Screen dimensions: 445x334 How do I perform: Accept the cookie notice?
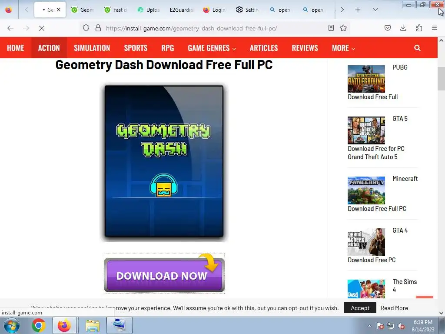point(360,308)
